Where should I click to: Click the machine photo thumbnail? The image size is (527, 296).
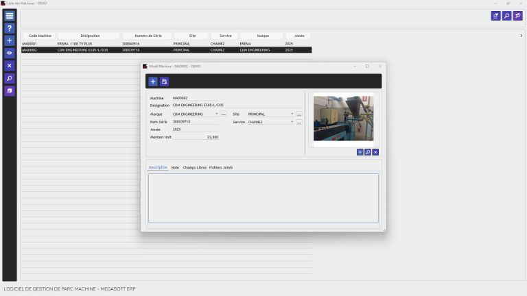343,119
